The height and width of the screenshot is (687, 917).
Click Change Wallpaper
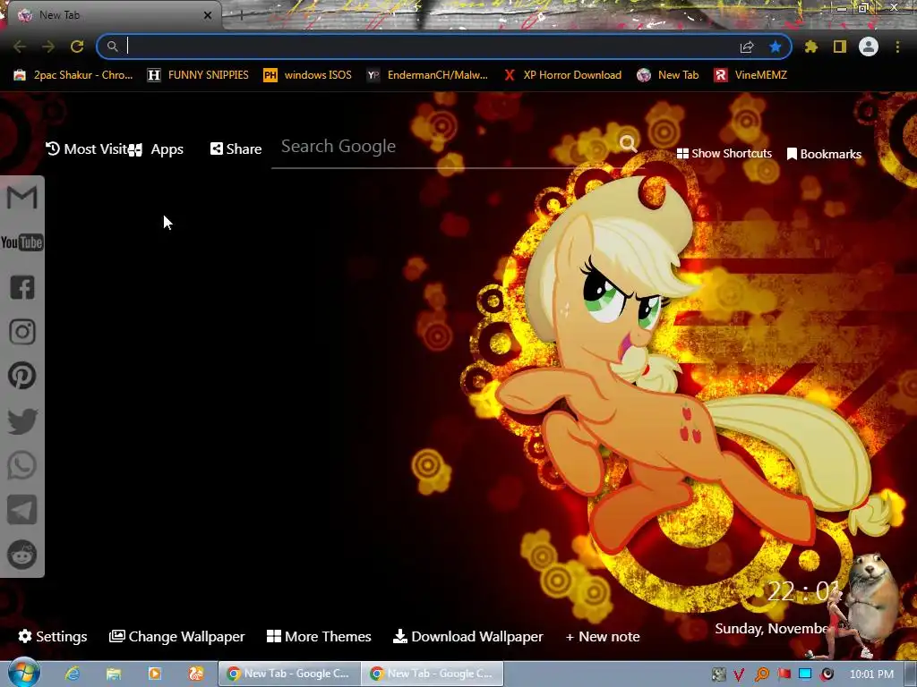(x=176, y=637)
